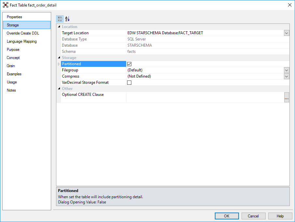Open the Properties page

[27, 17]
